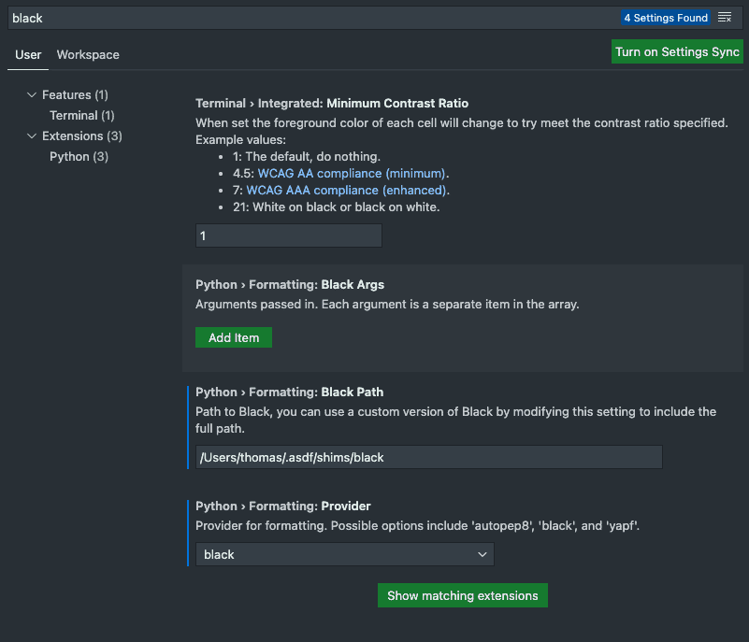Switch to the User settings tab

click(28, 54)
